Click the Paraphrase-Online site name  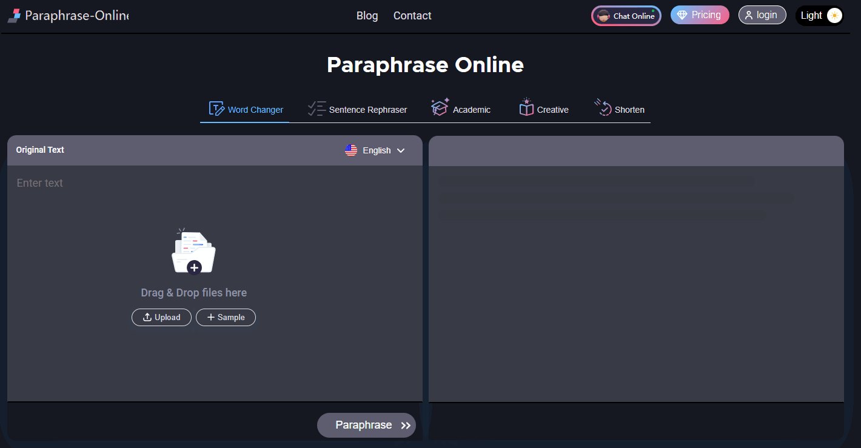coord(77,16)
